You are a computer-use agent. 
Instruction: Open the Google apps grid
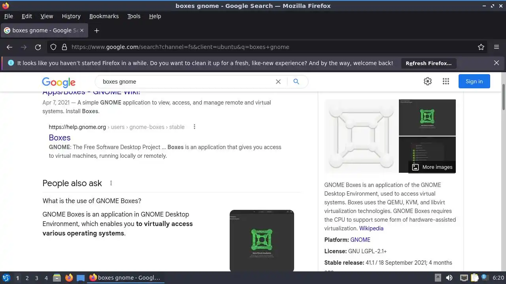point(446,81)
